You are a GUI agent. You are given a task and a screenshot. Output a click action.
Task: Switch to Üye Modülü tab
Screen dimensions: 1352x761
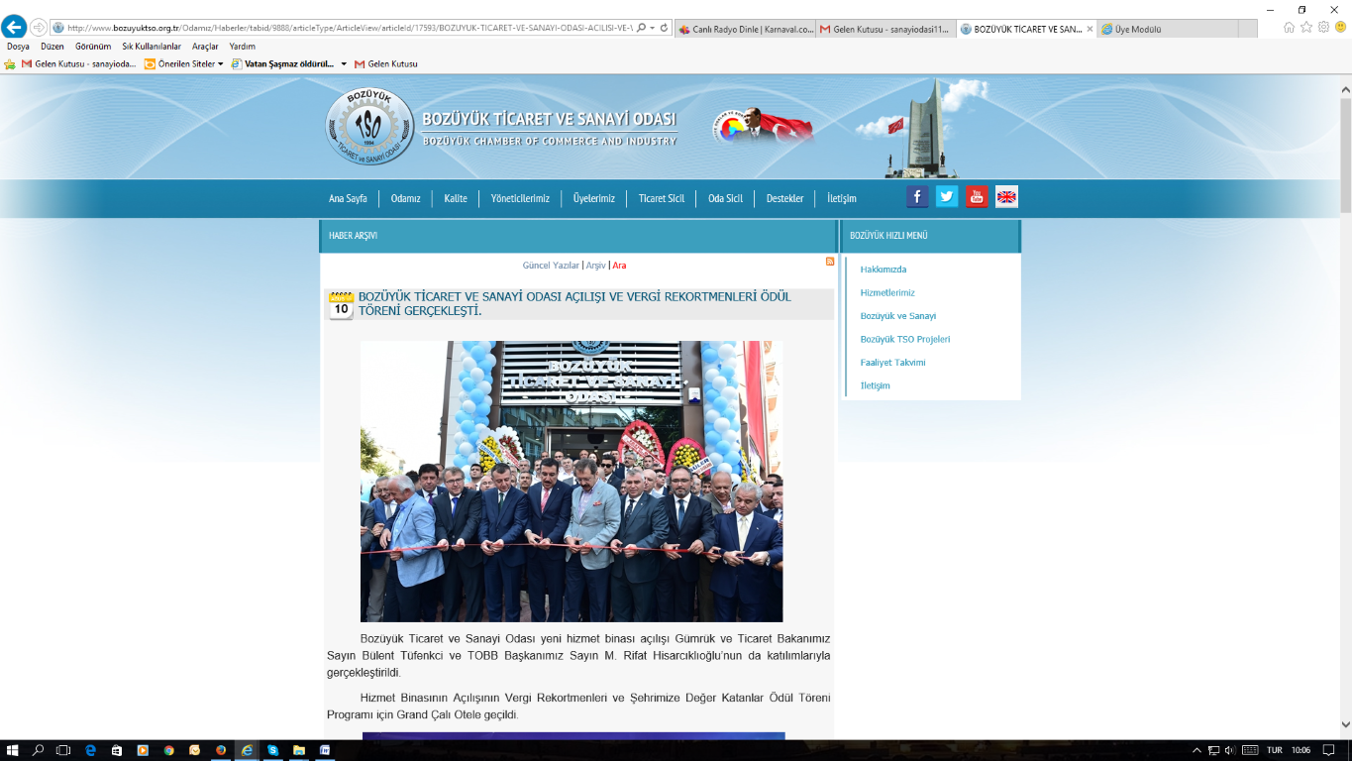[x=1169, y=29]
